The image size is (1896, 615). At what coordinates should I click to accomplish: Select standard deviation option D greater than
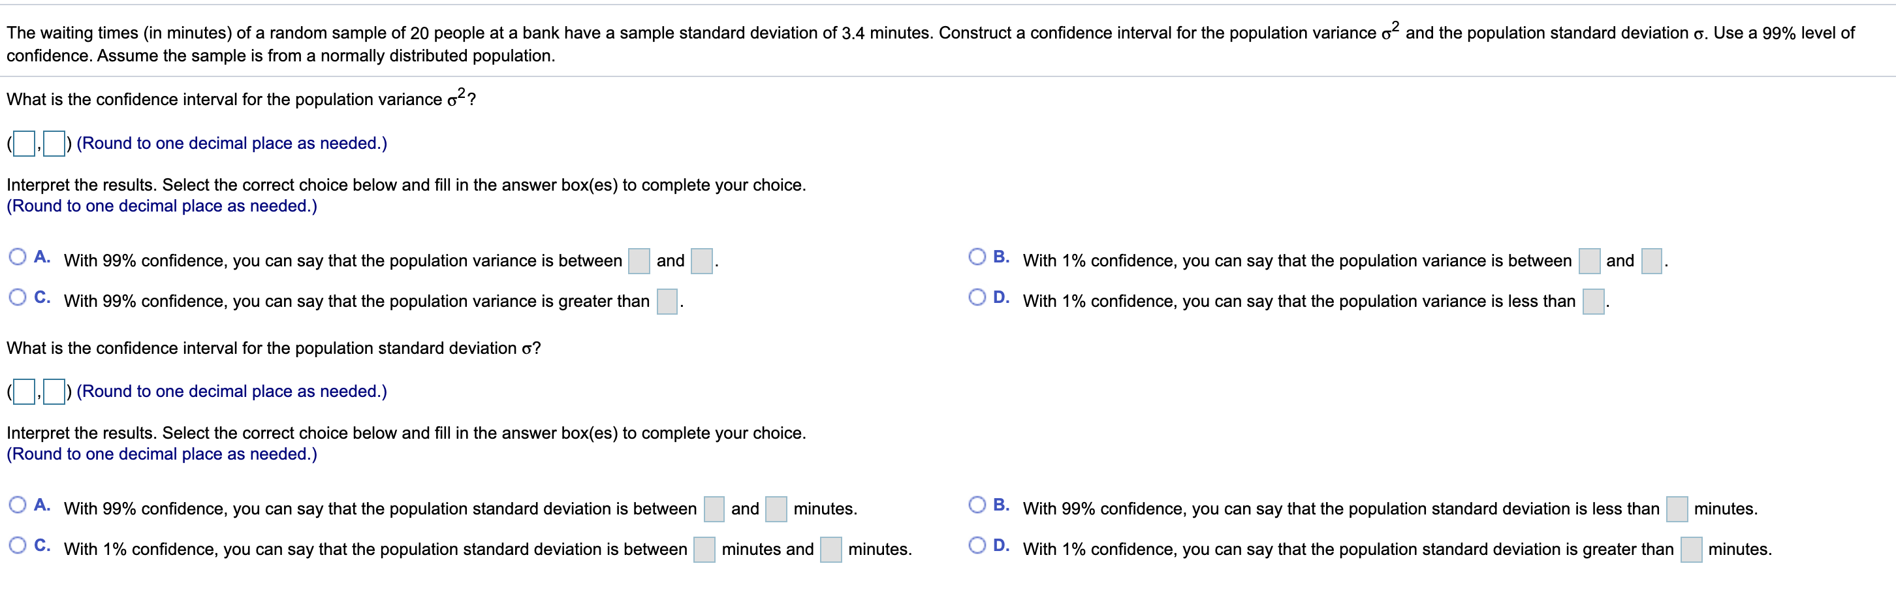(x=977, y=545)
